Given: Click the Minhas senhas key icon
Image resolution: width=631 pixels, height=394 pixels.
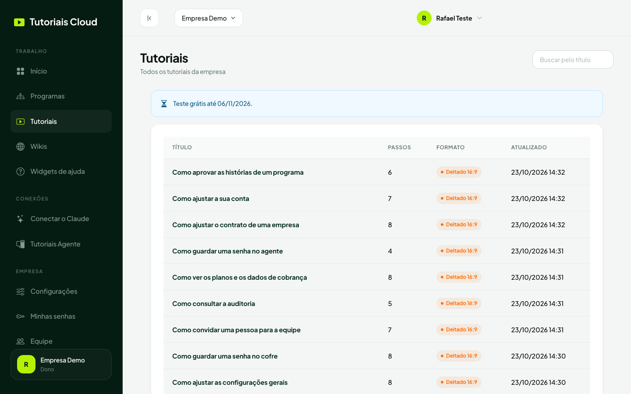Looking at the screenshot, I should click(x=21, y=317).
